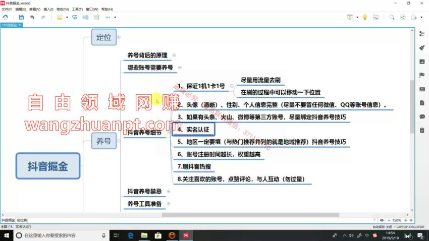This screenshot has height=241, width=429.
Task: Open dropdown next to ellipsis icon
Action: point(115,17)
